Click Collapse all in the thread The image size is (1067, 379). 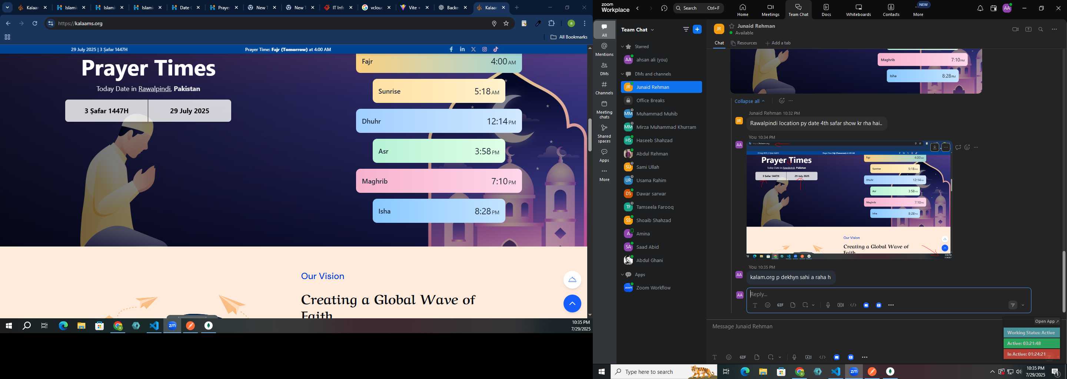tap(749, 101)
